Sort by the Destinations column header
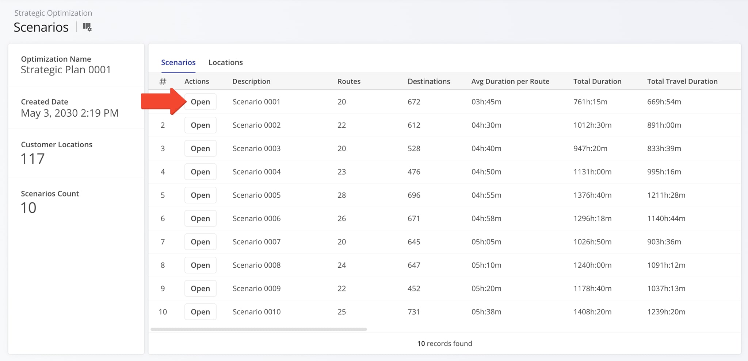Screen dimensions: 748x361 pyautogui.click(x=429, y=81)
